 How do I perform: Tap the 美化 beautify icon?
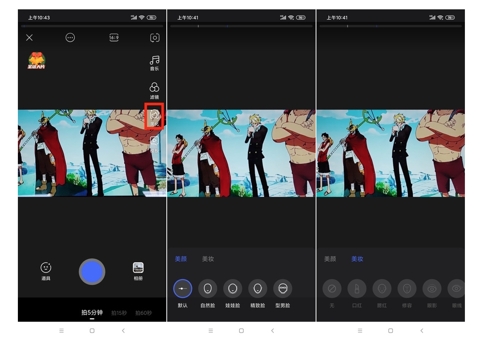point(154,117)
